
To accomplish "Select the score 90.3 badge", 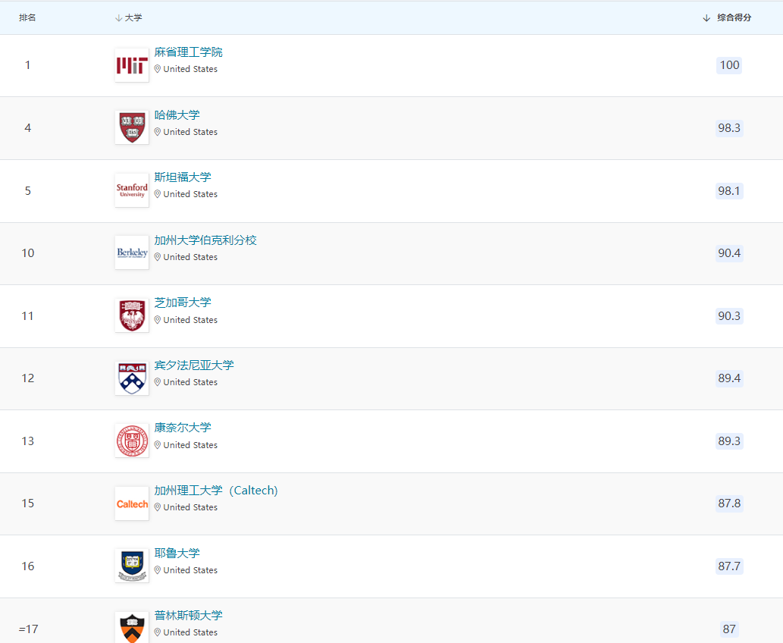I will [x=729, y=316].
